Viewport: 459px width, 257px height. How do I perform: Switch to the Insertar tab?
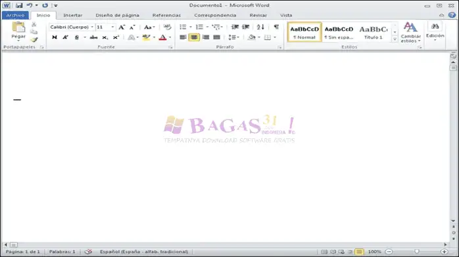(x=73, y=15)
